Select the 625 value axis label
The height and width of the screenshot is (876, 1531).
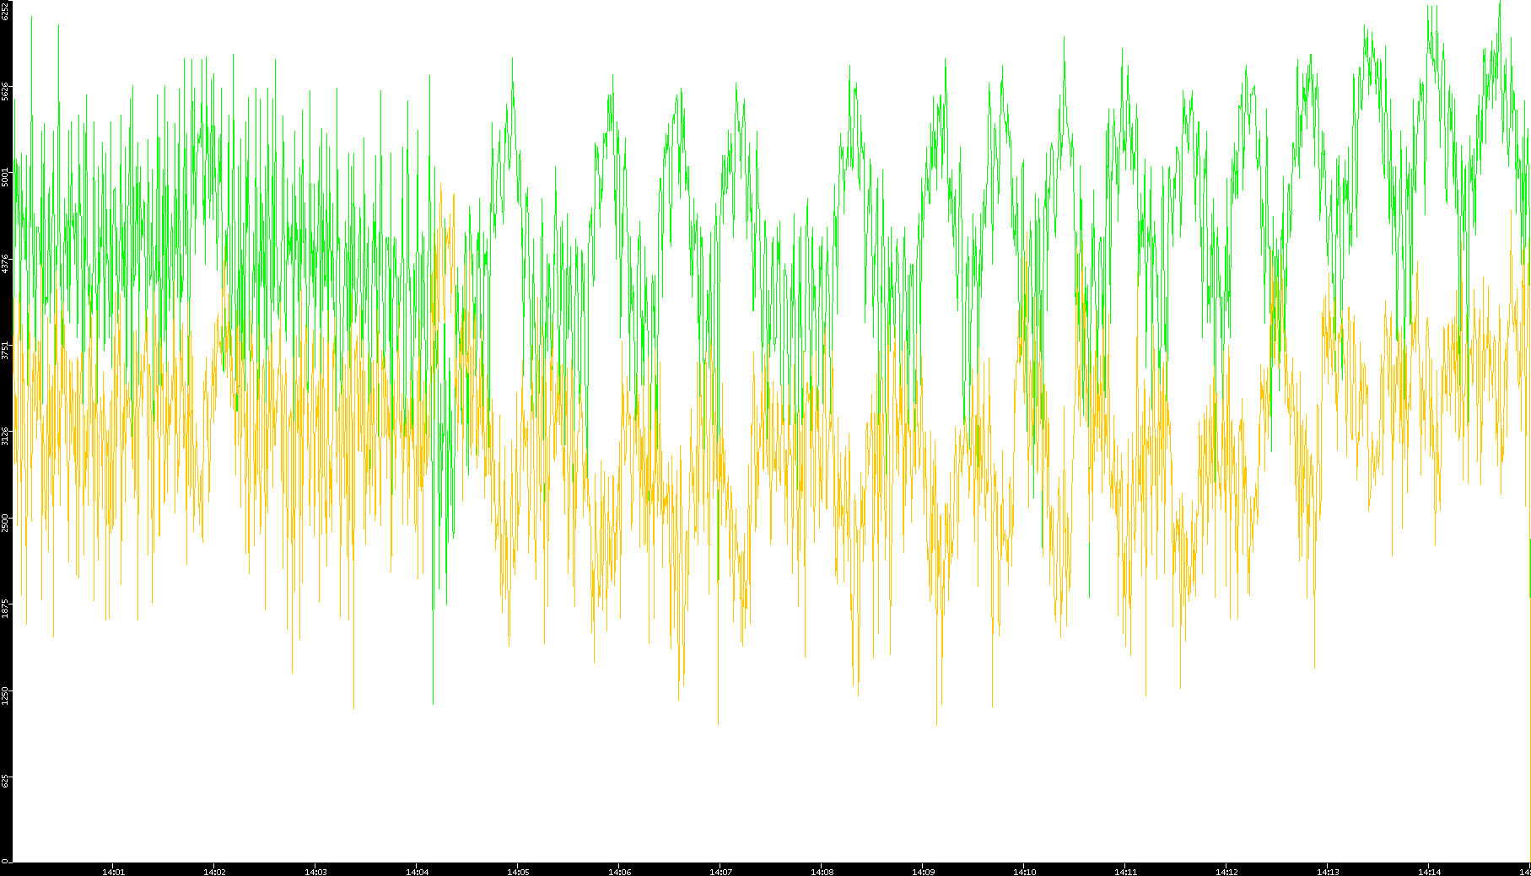5,782
